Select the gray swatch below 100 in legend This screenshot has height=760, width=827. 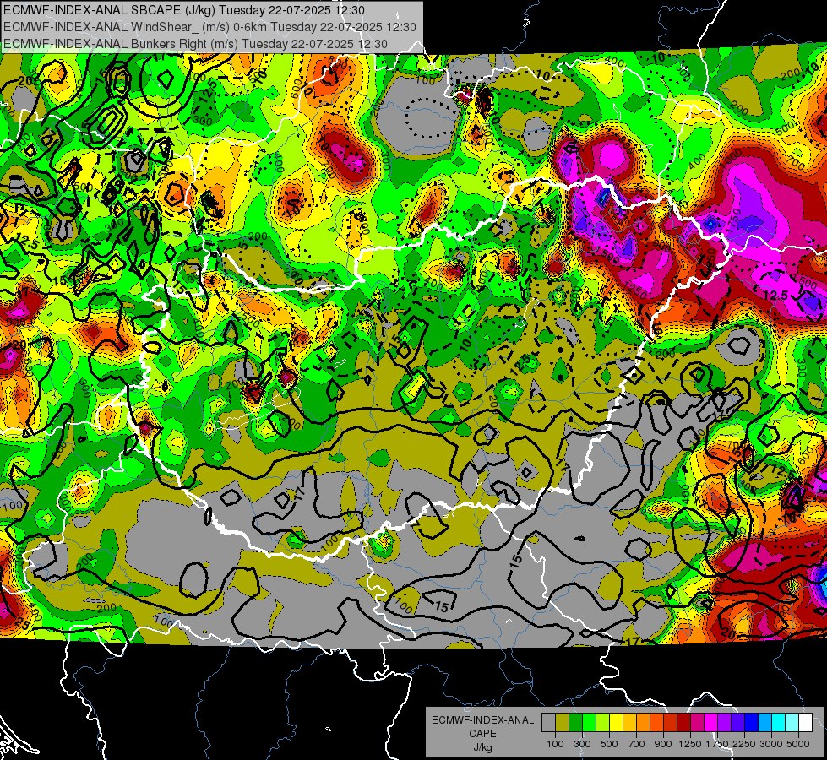[x=548, y=723]
